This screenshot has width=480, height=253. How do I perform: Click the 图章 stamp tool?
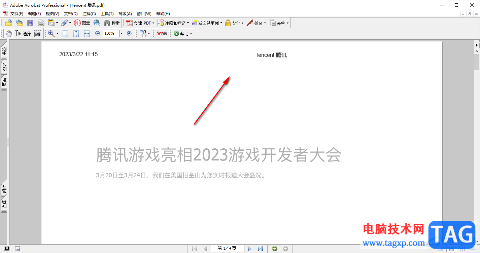[82, 23]
